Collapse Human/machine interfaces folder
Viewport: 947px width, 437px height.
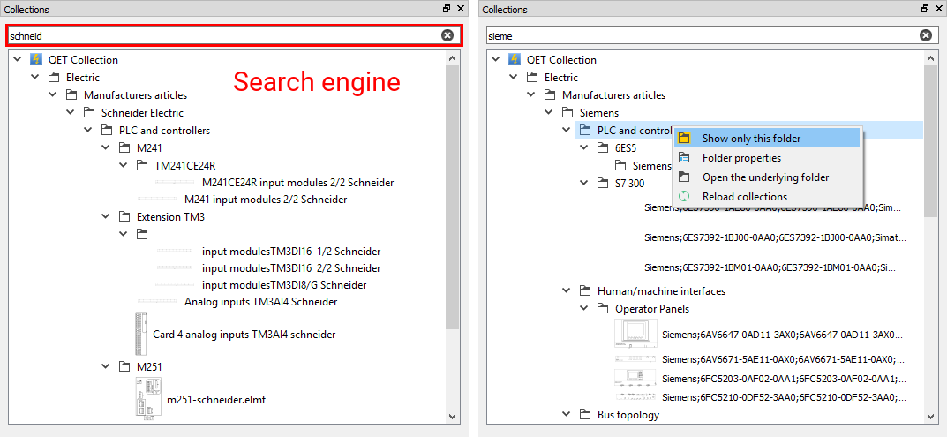[x=566, y=290]
